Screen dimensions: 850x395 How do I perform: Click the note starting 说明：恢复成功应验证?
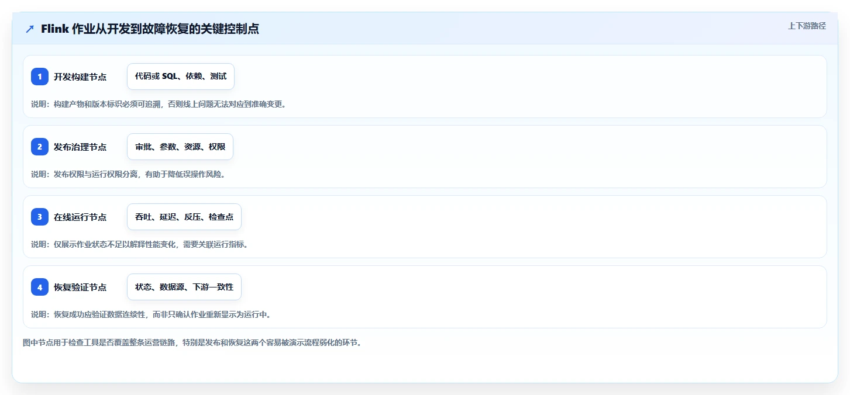151,314
